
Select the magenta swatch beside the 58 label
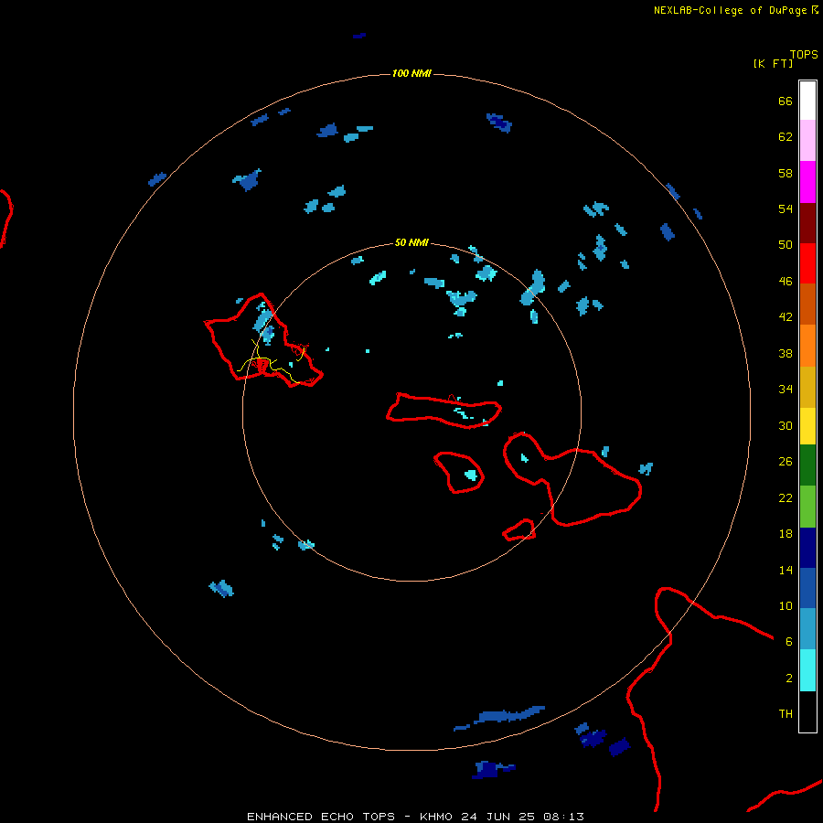point(807,182)
